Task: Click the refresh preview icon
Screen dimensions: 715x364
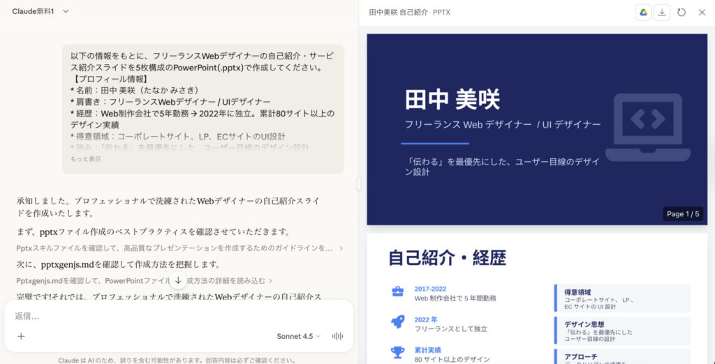Action: click(681, 12)
